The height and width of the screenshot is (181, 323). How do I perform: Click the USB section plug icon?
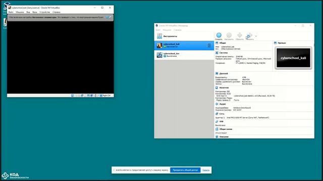(x=217, y=122)
